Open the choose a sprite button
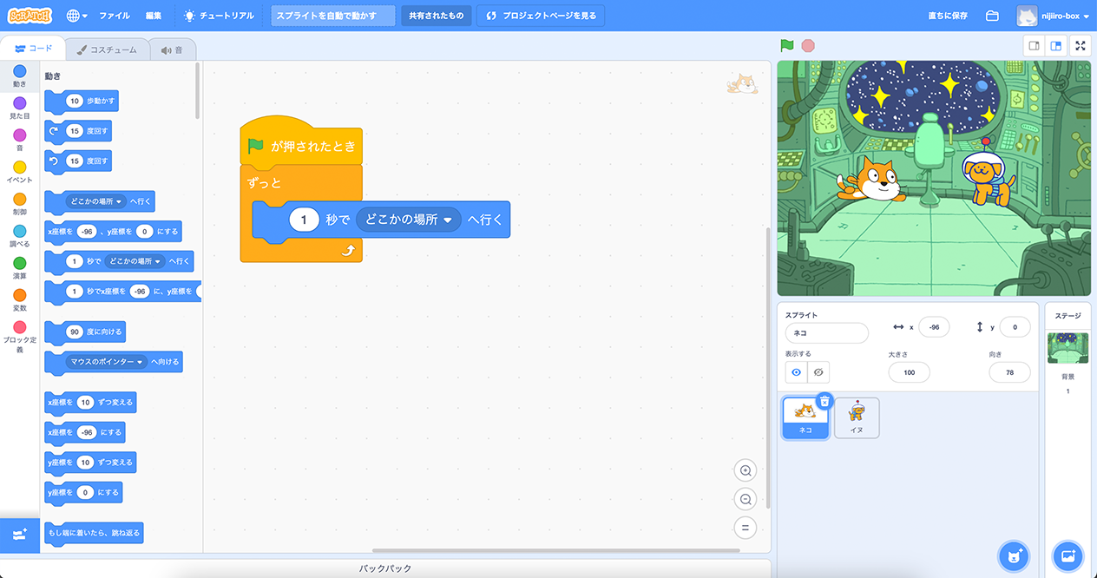The width and height of the screenshot is (1097, 578). [1013, 555]
